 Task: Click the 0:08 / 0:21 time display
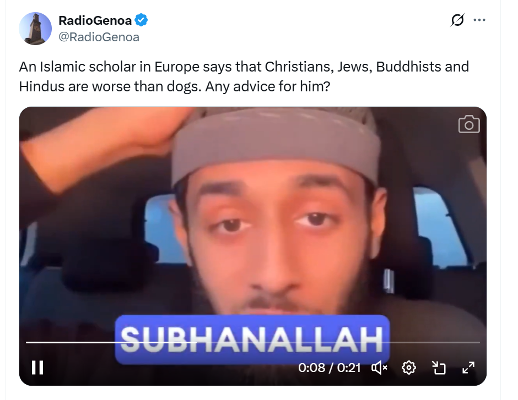(x=329, y=368)
